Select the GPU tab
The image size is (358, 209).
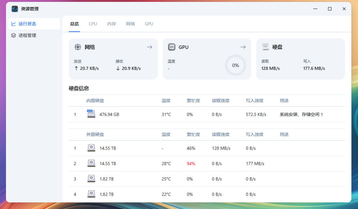[149, 24]
